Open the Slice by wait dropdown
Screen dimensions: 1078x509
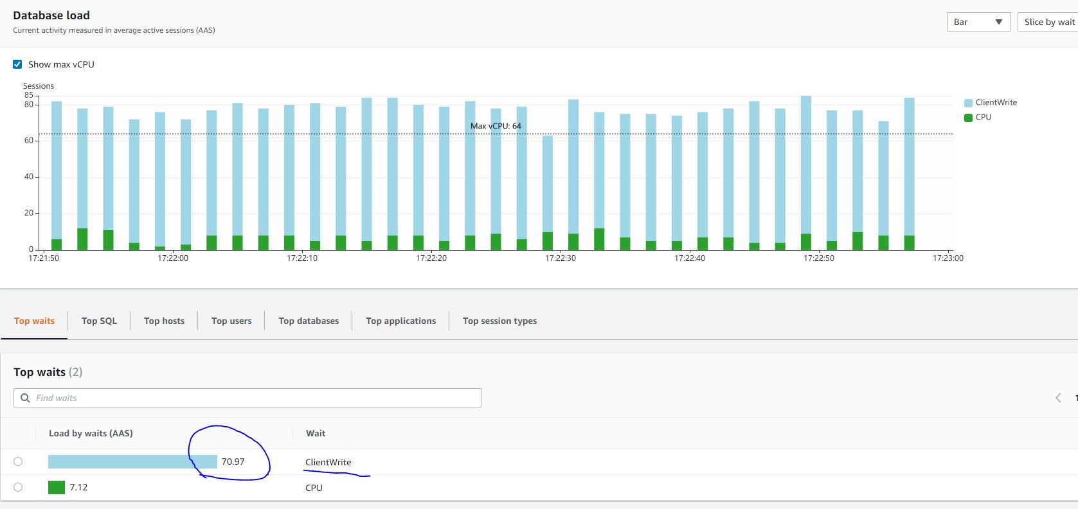tap(1048, 22)
